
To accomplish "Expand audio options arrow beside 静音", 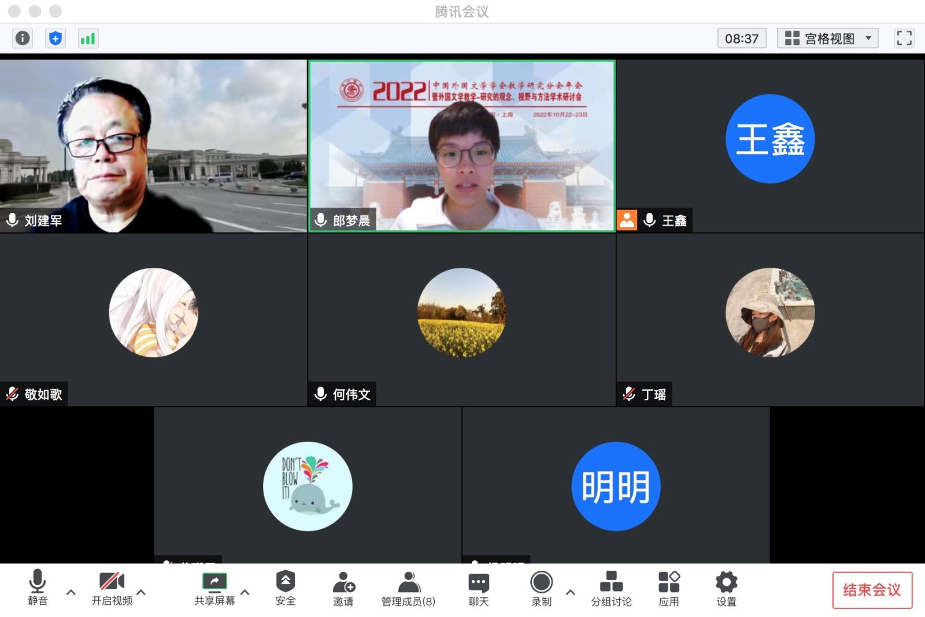I will (71, 592).
